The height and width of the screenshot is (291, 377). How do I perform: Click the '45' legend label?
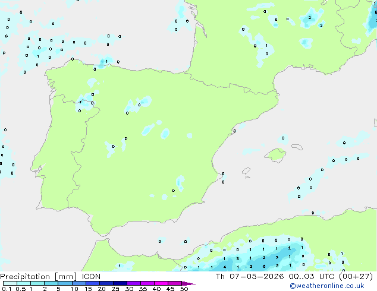point(170,289)
